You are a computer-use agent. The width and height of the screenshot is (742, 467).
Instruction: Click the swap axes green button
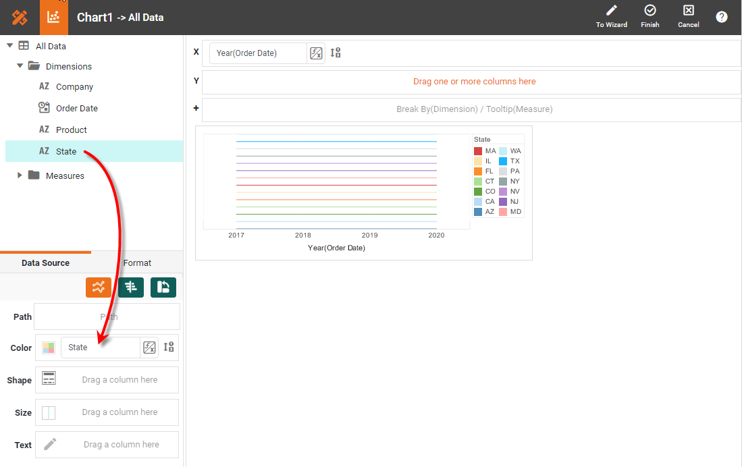(163, 287)
